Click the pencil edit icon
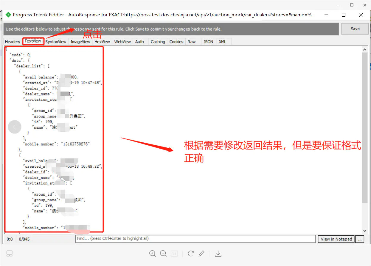This screenshot has height=266, width=371. click(201, 254)
